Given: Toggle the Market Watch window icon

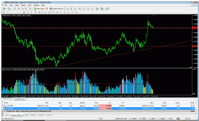Looking at the screenshot, I should pos(15,9).
